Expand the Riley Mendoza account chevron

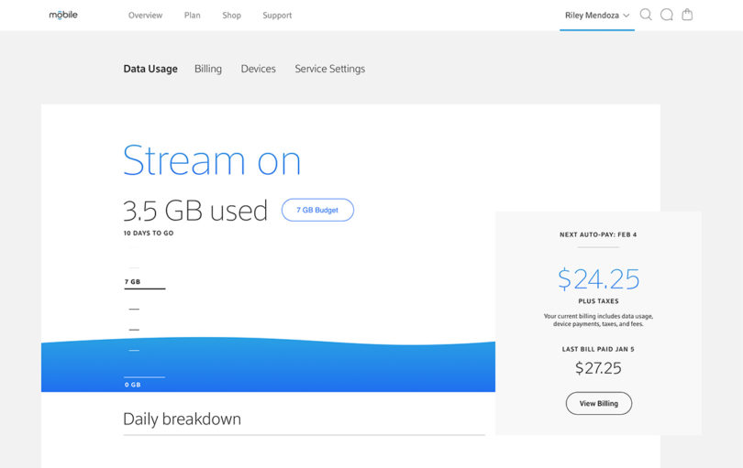click(x=627, y=16)
